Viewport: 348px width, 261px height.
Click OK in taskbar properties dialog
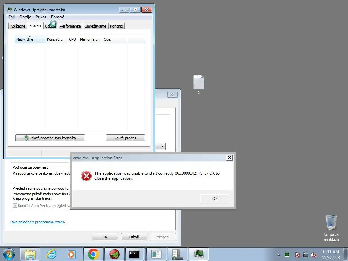click(x=105, y=237)
